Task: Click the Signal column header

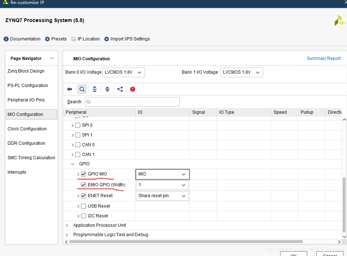Action: 203,112
